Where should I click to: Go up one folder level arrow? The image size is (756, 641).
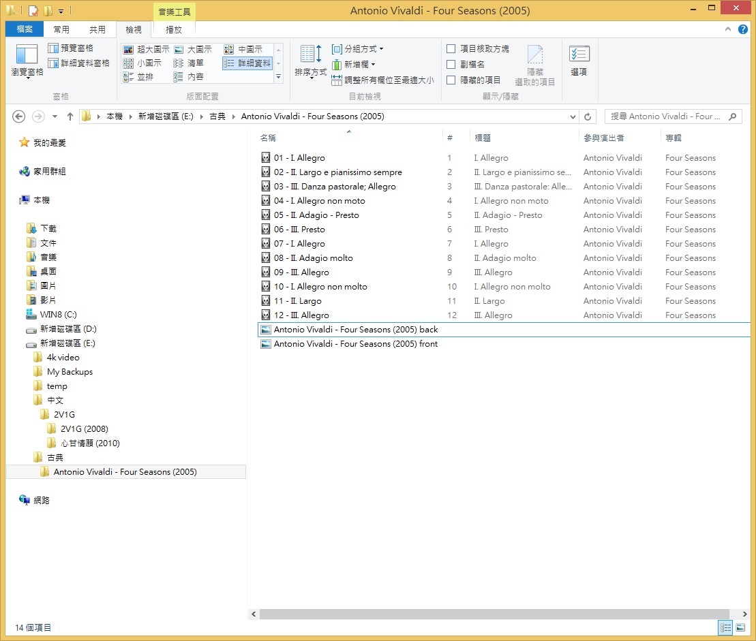pyautogui.click(x=70, y=116)
